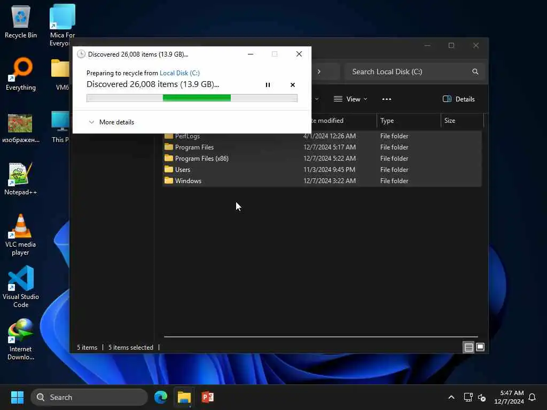Click date 11/3/2024 9:45 PM cell
Viewport: 547px width, 410px height.
[329, 169]
